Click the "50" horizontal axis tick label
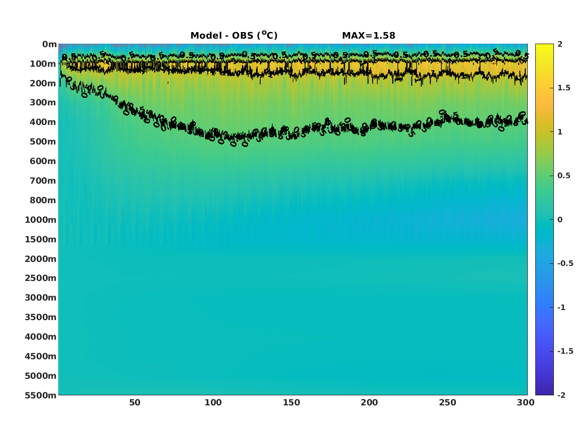The width and height of the screenshot is (586, 439). 135,403
